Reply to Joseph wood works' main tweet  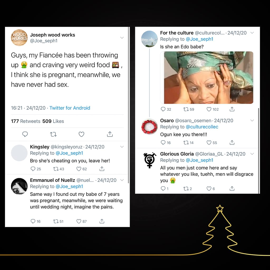point(25,134)
